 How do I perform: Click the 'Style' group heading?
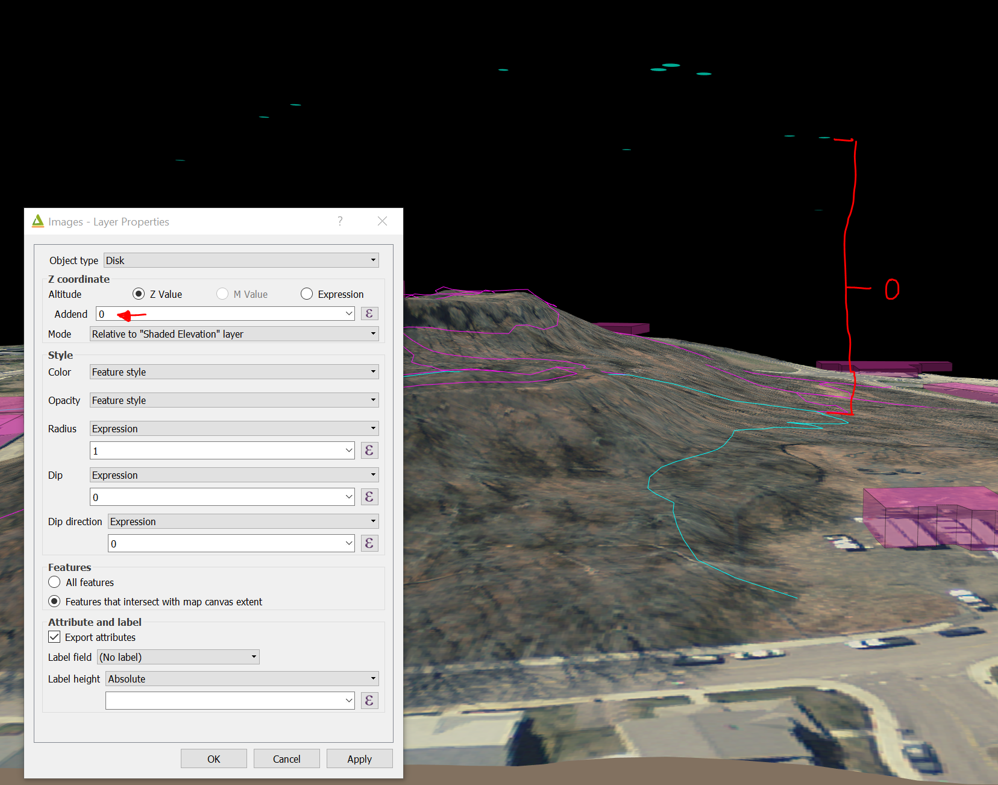60,355
